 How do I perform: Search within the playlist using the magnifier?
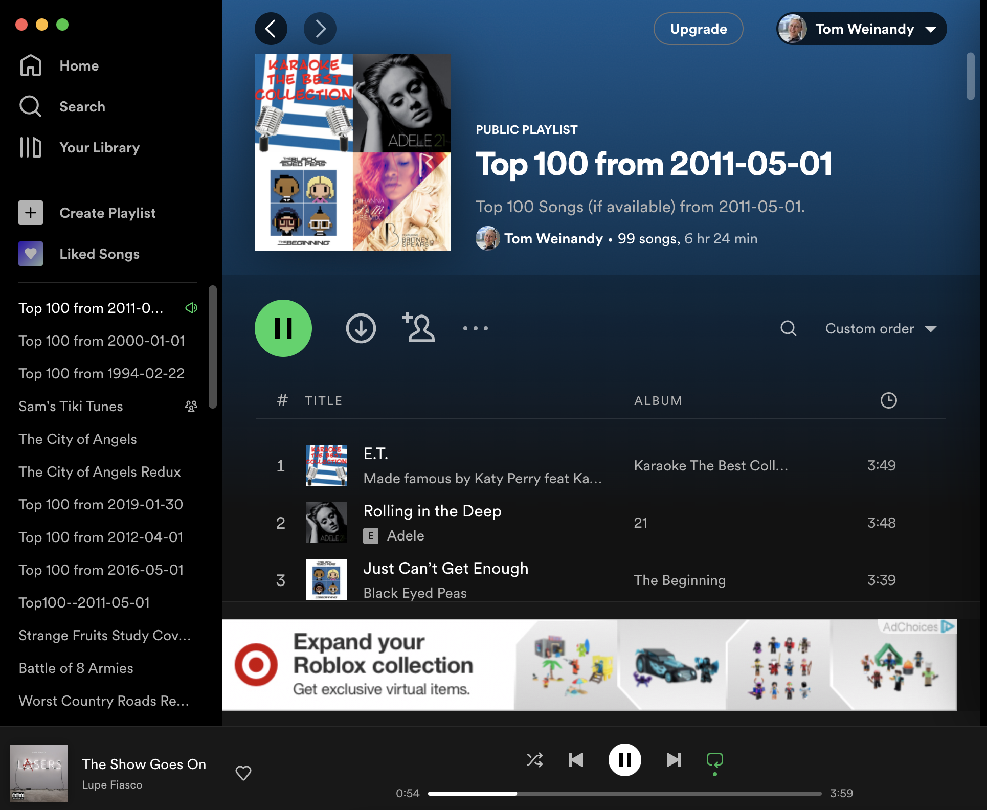point(789,328)
